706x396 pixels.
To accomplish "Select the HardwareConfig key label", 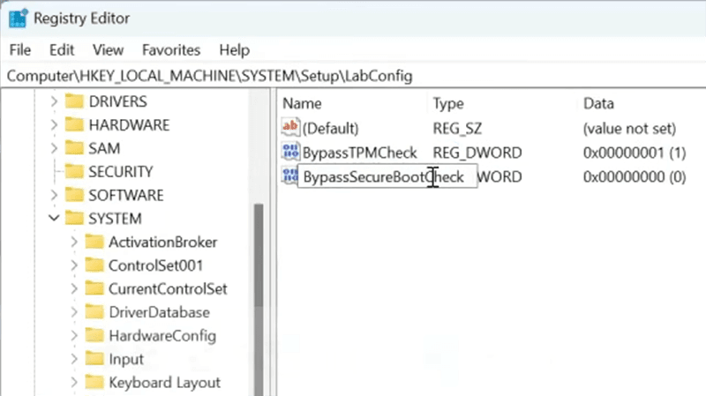I will point(162,336).
